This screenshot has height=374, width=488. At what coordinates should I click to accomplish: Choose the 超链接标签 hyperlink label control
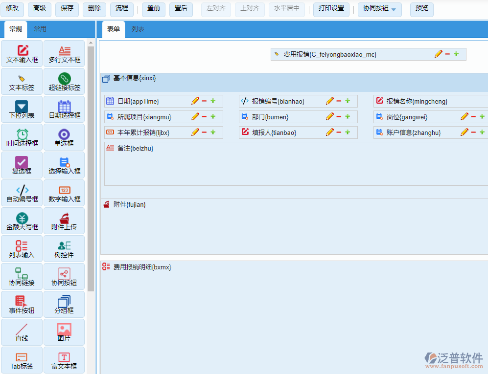(64, 82)
